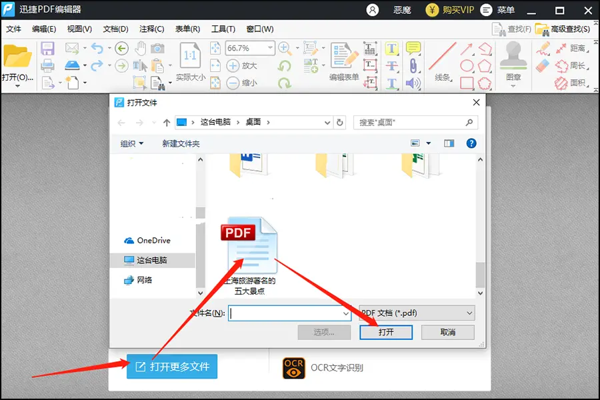Select OneDrive in the navigation pane
Image resolution: width=600 pixels, height=400 pixels.
(x=147, y=241)
